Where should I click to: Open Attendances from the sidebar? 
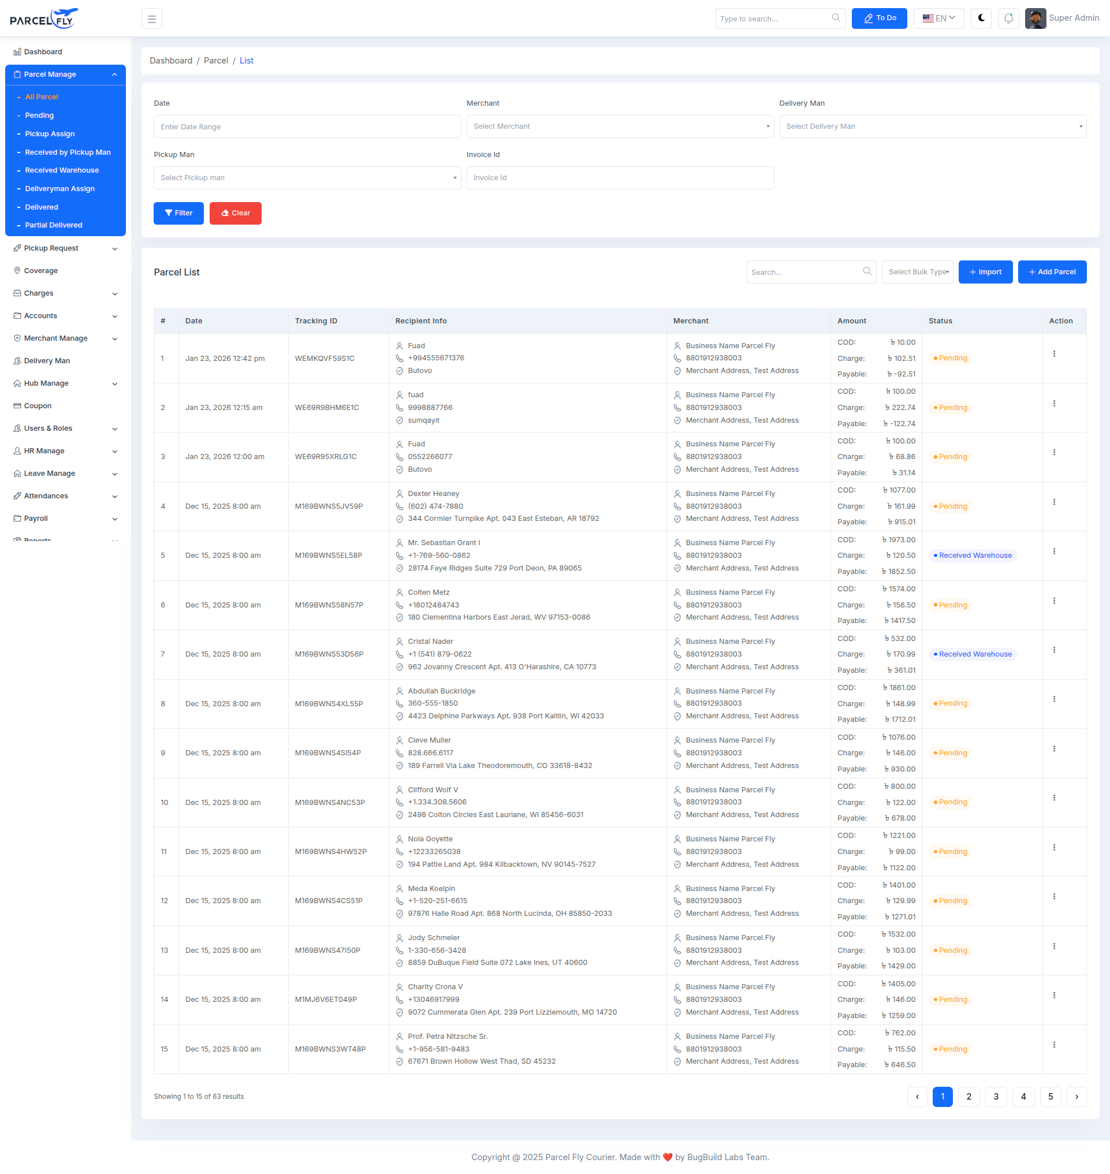pyautogui.click(x=46, y=496)
